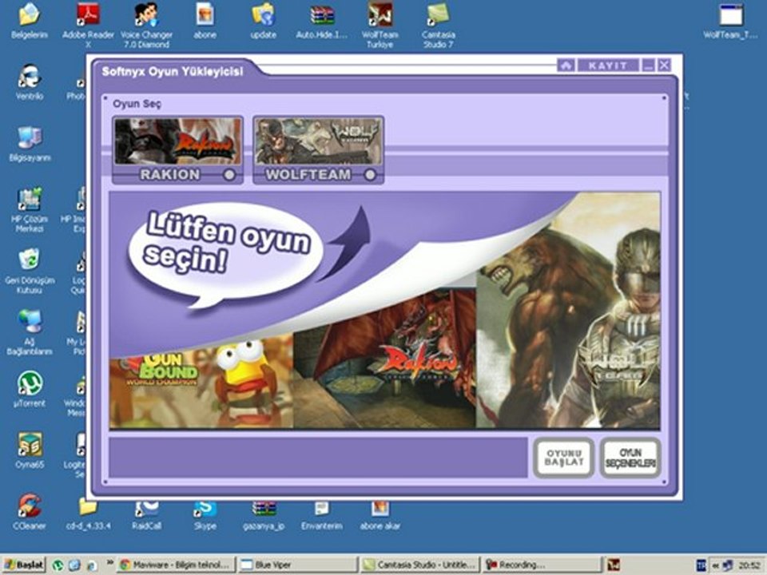Open abone akar desktop icon
The width and height of the screenshot is (767, 575).
point(380,515)
